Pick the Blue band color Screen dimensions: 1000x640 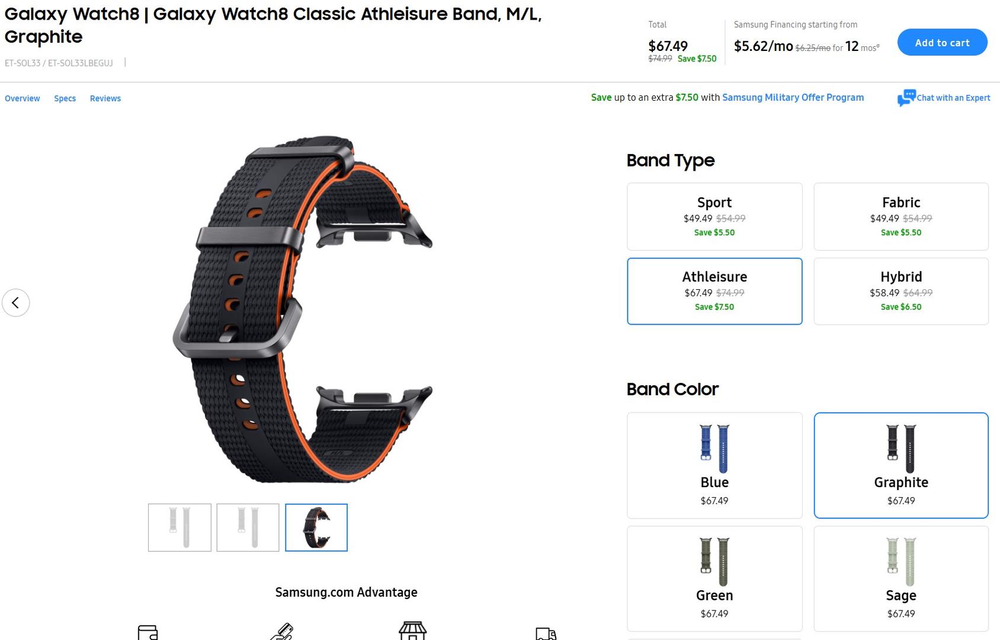click(714, 465)
